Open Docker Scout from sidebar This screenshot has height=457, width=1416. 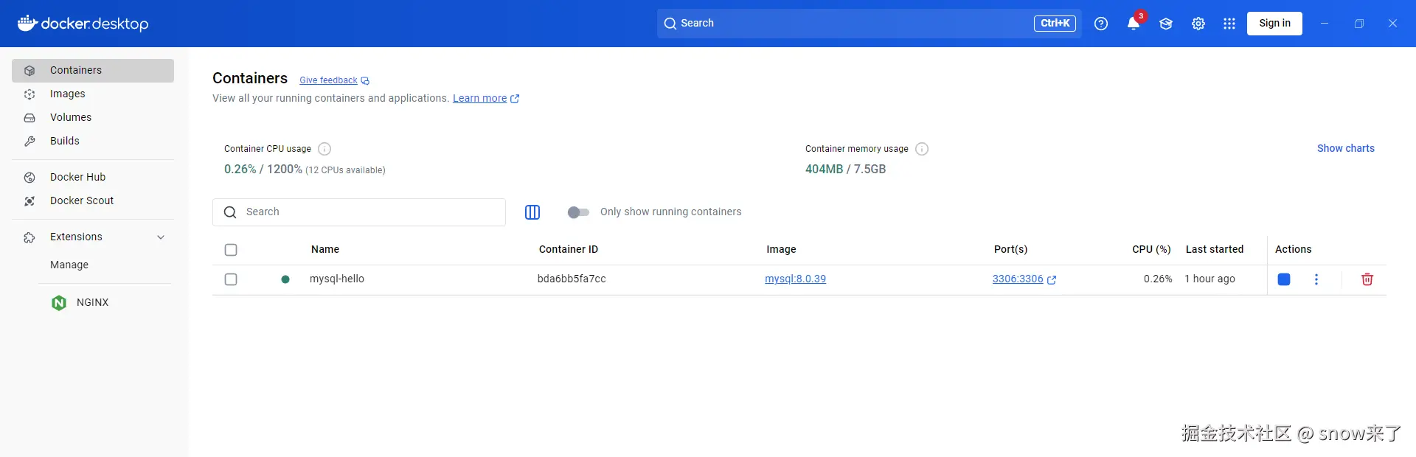point(93,200)
